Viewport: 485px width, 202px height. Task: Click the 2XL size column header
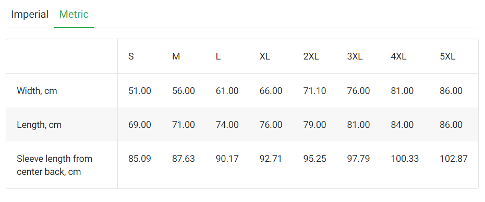coord(311,57)
